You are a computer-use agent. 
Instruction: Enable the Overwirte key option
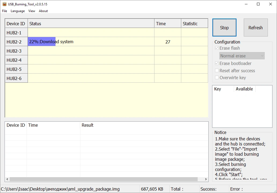[217, 78]
